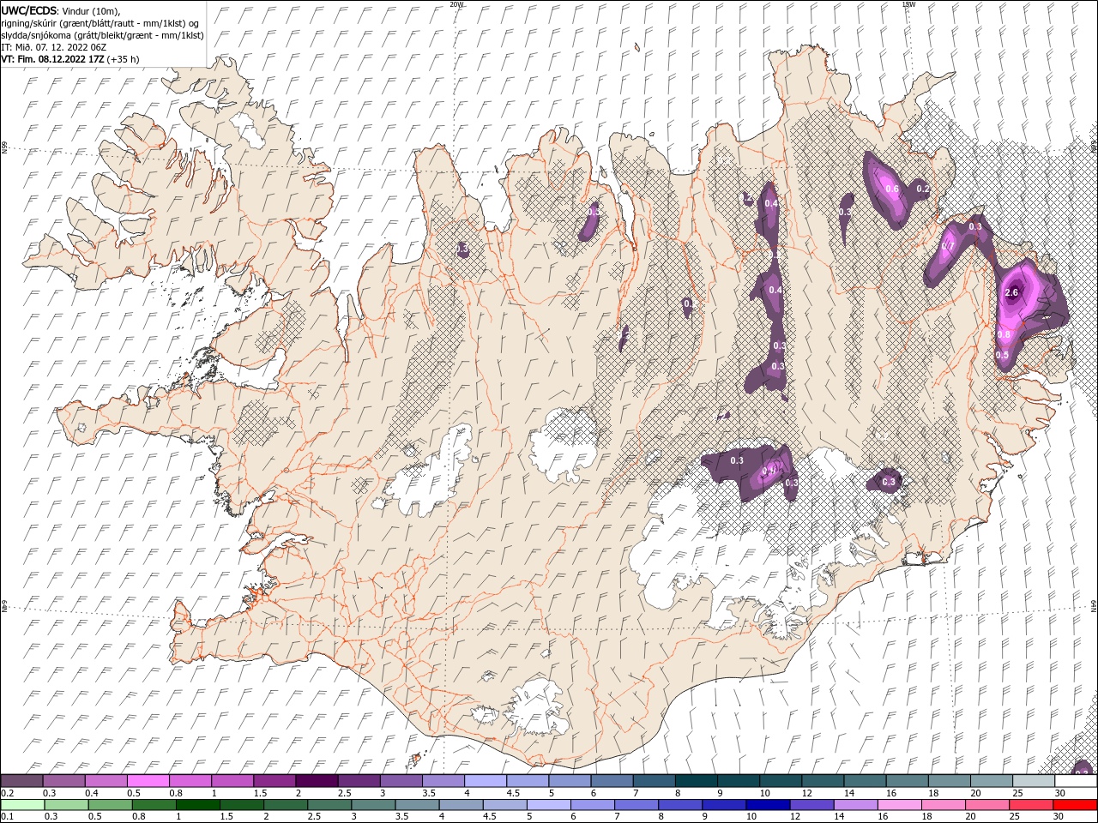Click the pink 18 swatch in lower legend

tap(944, 805)
